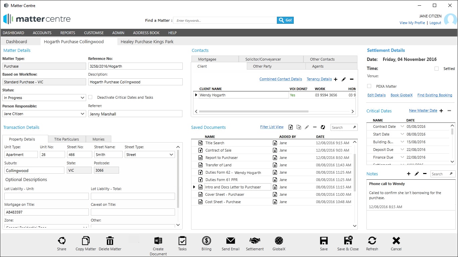This screenshot has width=458, height=257.
Task: Select the Transfer of Land document row
Action: (x=272, y=165)
